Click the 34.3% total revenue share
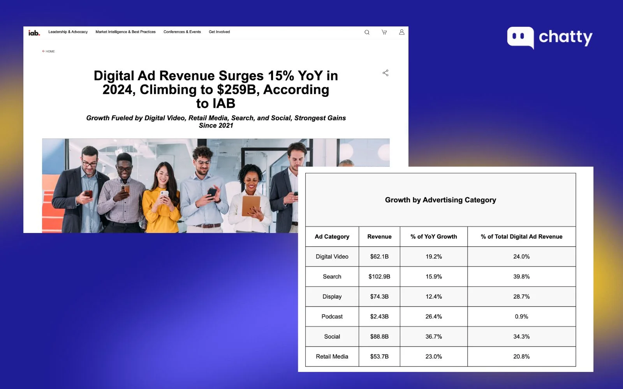This screenshot has height=389, width=623. tap(521, 336)
